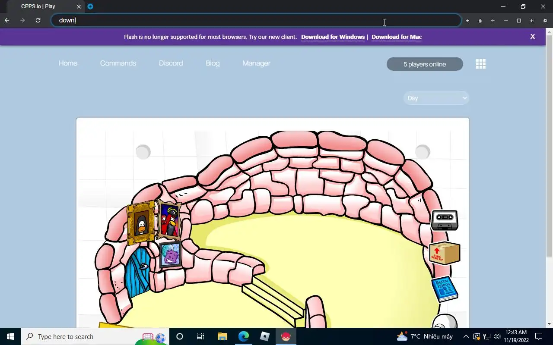Click the forward navigation arrow
553x345 pixels.
tap(22, 20)
